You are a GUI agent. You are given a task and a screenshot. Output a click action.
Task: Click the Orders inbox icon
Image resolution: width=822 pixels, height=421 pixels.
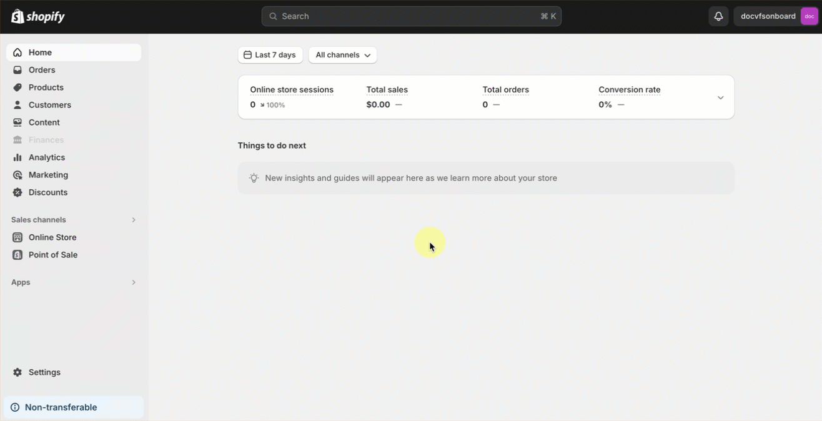tap(17, 70)
